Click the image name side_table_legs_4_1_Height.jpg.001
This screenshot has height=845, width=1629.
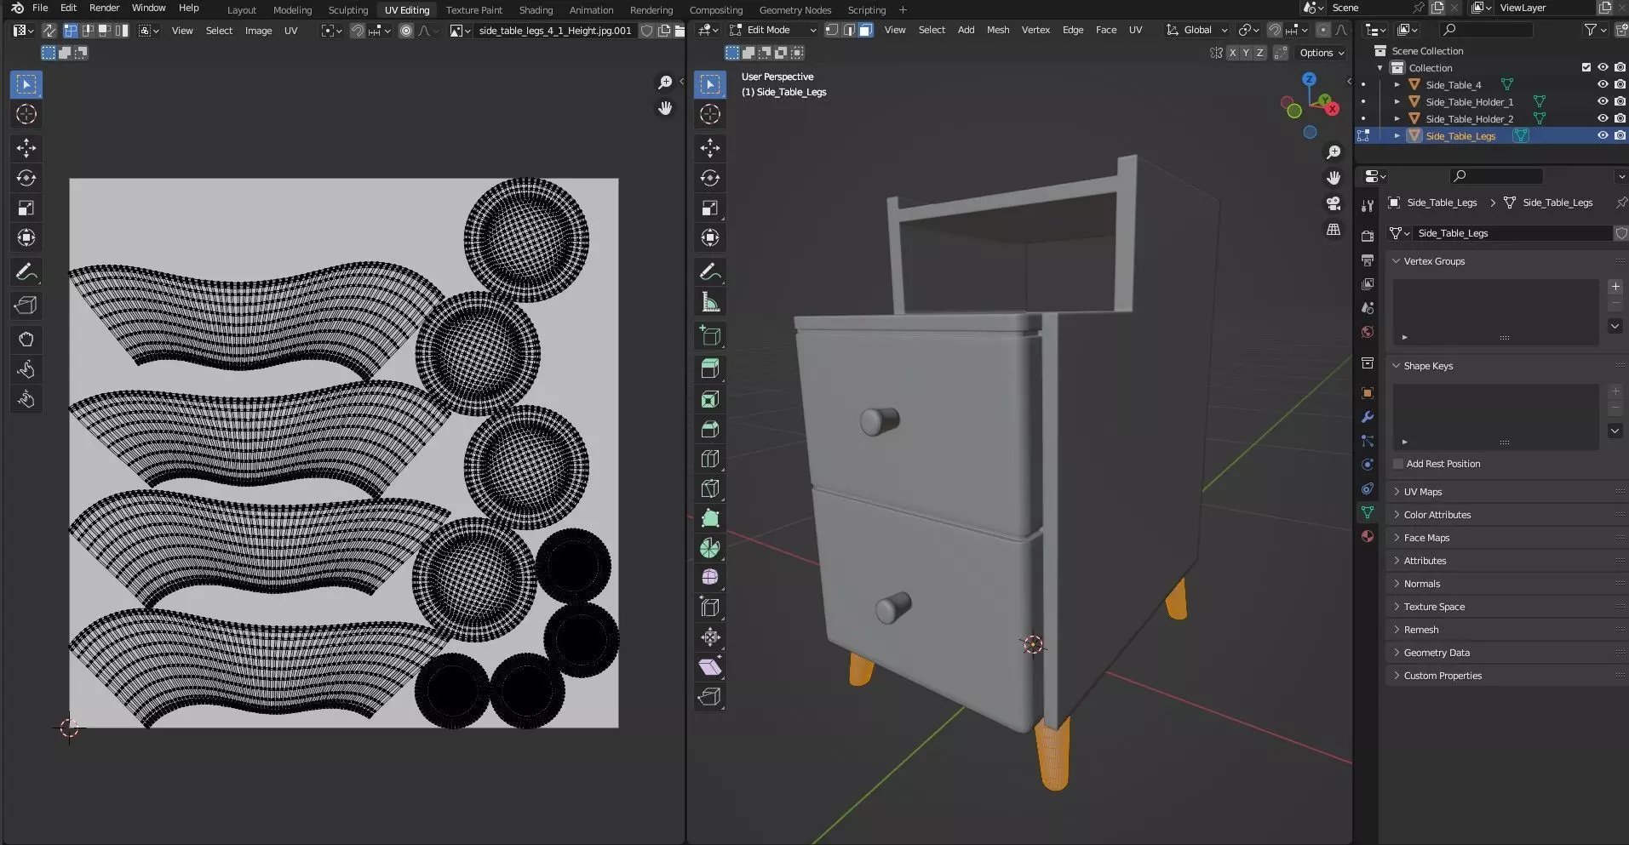coord(555,31)
